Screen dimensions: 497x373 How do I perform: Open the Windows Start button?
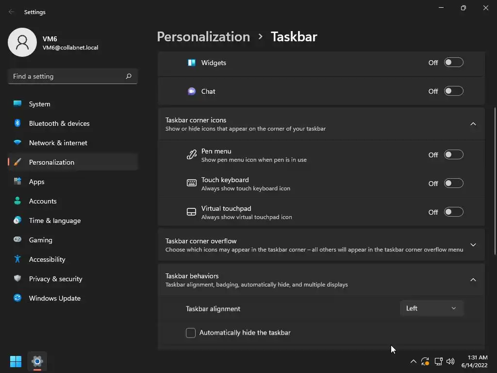16,361
